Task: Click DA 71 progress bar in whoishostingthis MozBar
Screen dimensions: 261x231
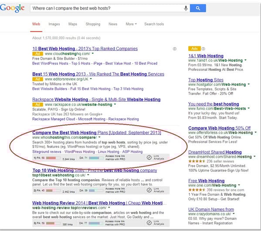Action: [96, 158]
